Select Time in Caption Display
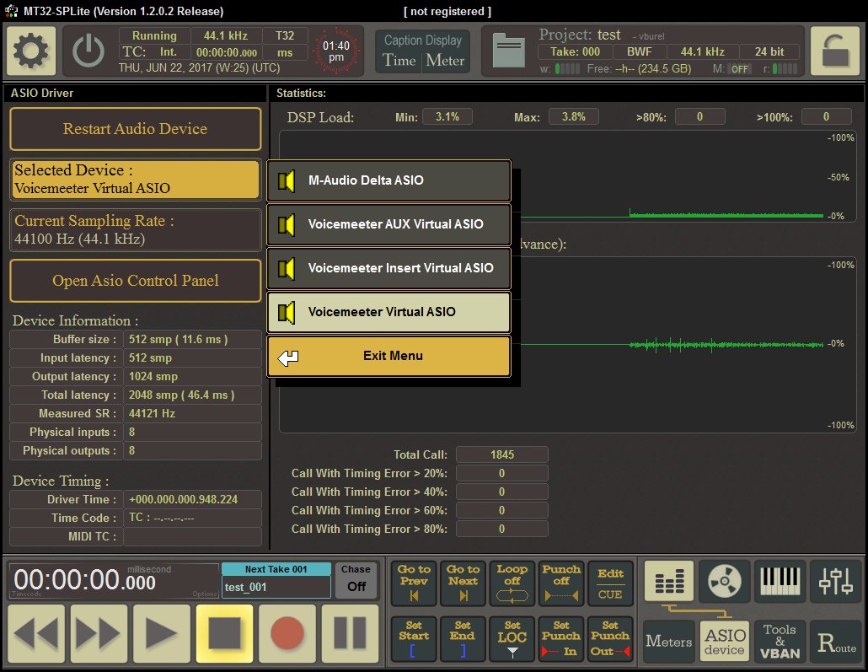The image size is (868, 672). 399,60
